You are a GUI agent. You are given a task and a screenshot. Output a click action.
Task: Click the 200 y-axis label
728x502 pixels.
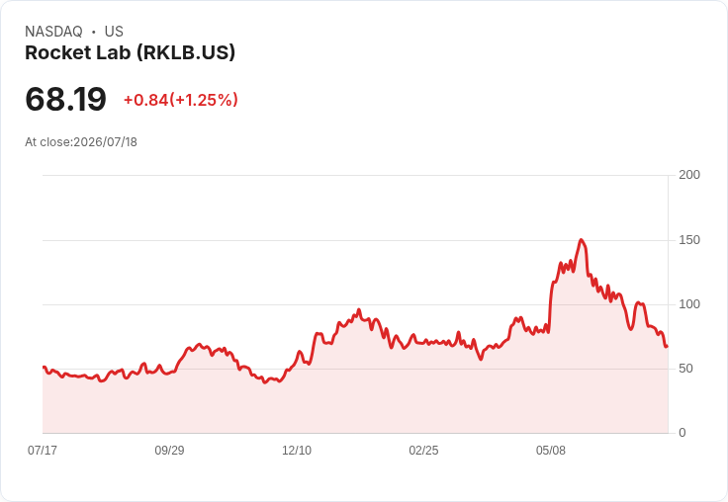689,175
